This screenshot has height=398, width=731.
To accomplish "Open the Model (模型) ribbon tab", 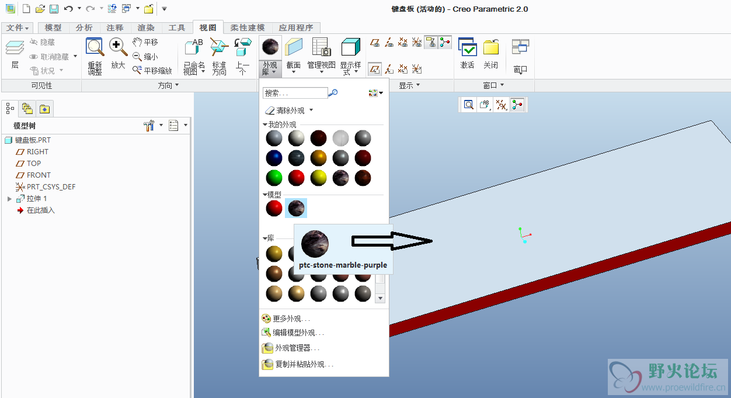I will point(53,27).
